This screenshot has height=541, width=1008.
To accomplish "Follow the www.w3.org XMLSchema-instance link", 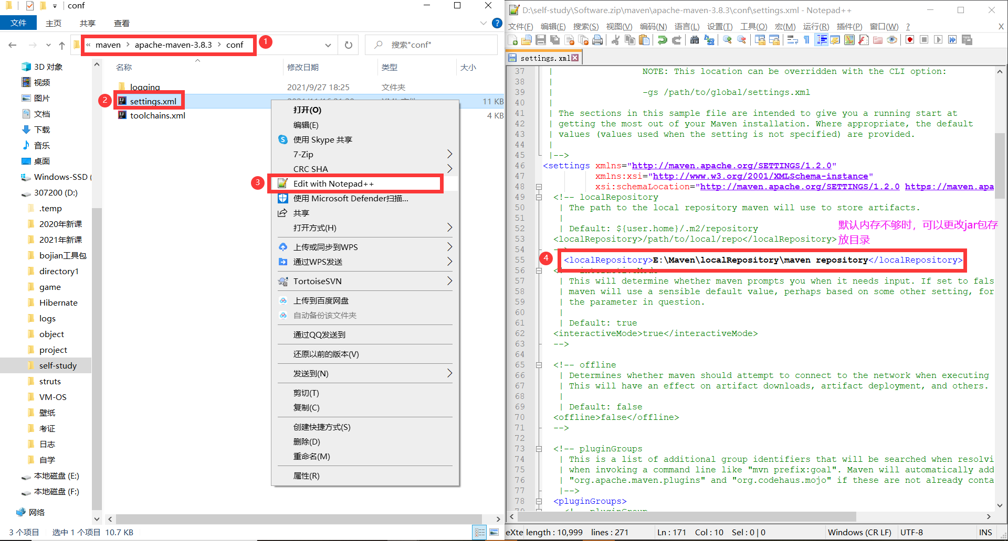I will click(x=760, y=176).
